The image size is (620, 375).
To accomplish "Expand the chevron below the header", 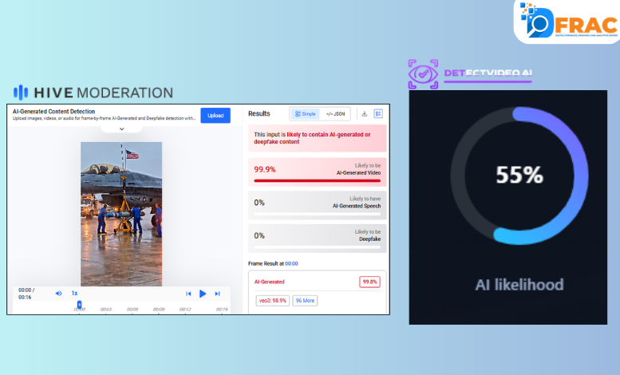I will point(121,128).
